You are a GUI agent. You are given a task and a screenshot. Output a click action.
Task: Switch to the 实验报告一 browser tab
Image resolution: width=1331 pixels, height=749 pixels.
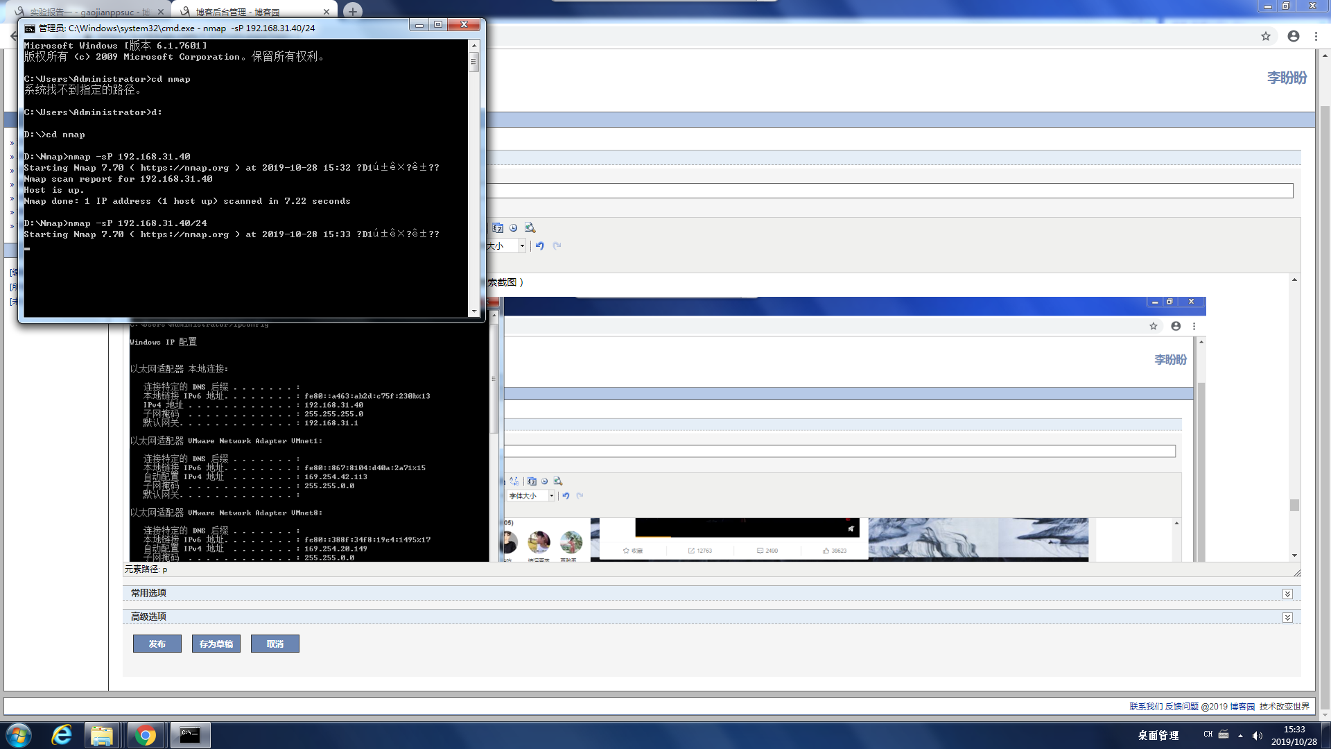pyautogui.click(x=90, y=12)
